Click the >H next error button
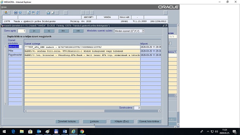The width and height of the screenshot is (240, 135). point(78,31)
